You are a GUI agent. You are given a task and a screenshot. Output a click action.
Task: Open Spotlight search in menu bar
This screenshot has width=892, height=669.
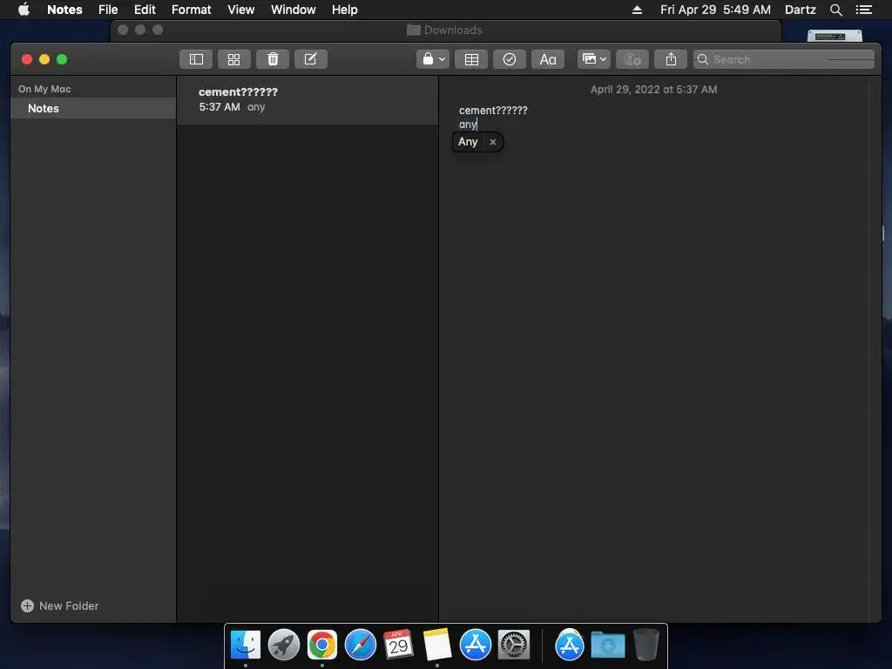click(835, 10)
